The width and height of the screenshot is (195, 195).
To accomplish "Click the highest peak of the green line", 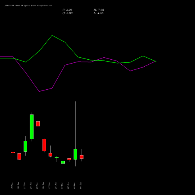I will 52,35.
